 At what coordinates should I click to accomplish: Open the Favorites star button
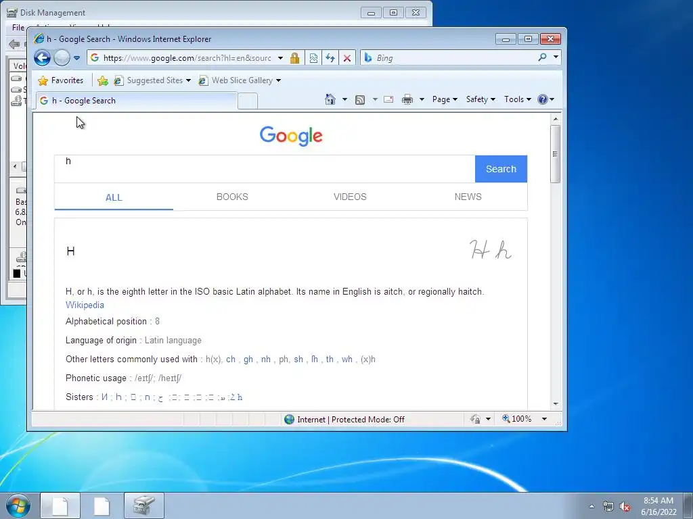point(60,80)
